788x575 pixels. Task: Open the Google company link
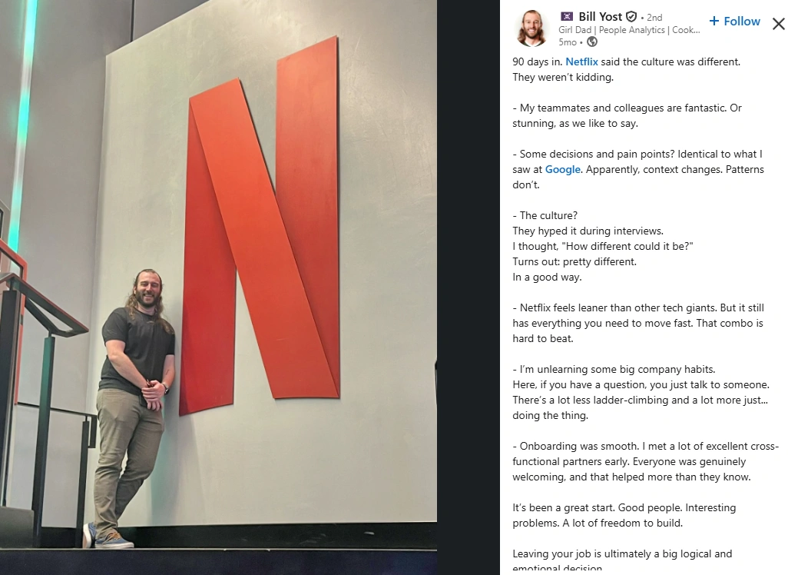(x=562, y=170)
